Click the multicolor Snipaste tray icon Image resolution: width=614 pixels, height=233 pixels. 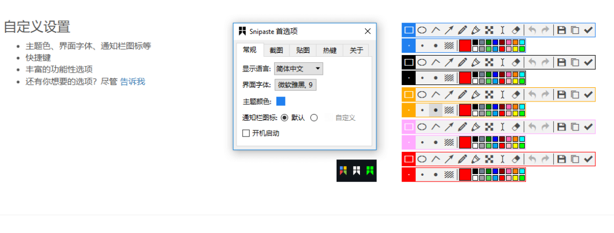tap(343, 171)
